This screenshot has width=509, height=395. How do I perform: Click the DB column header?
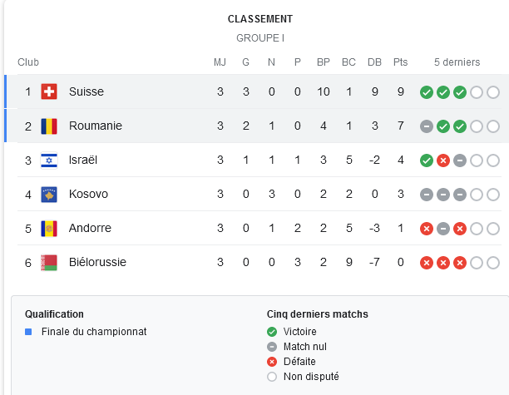pos(374,62)
